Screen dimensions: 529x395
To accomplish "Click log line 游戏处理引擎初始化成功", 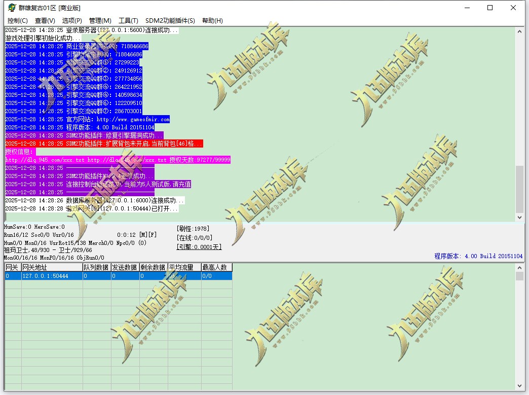I will [43, 38].
